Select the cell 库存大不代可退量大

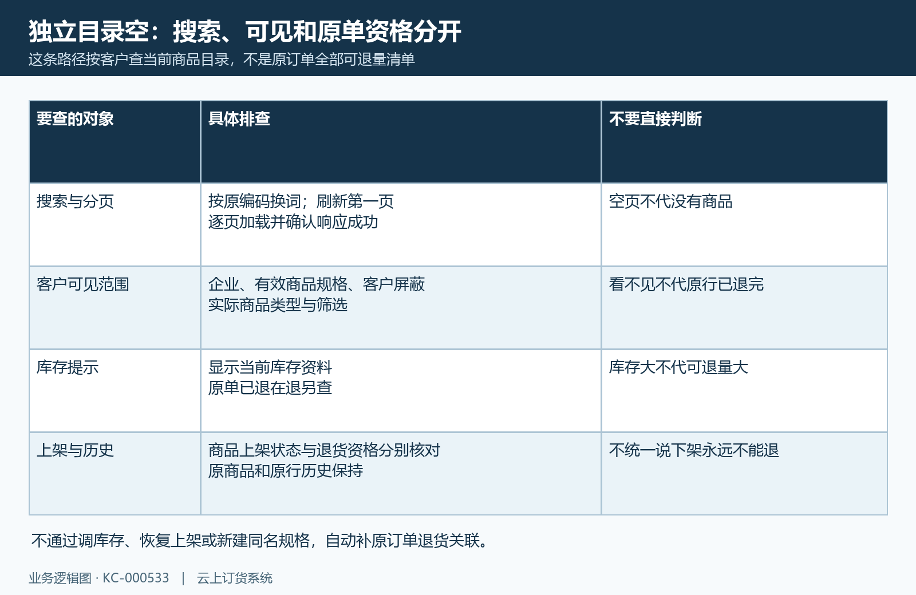click(x=744, y=391)
